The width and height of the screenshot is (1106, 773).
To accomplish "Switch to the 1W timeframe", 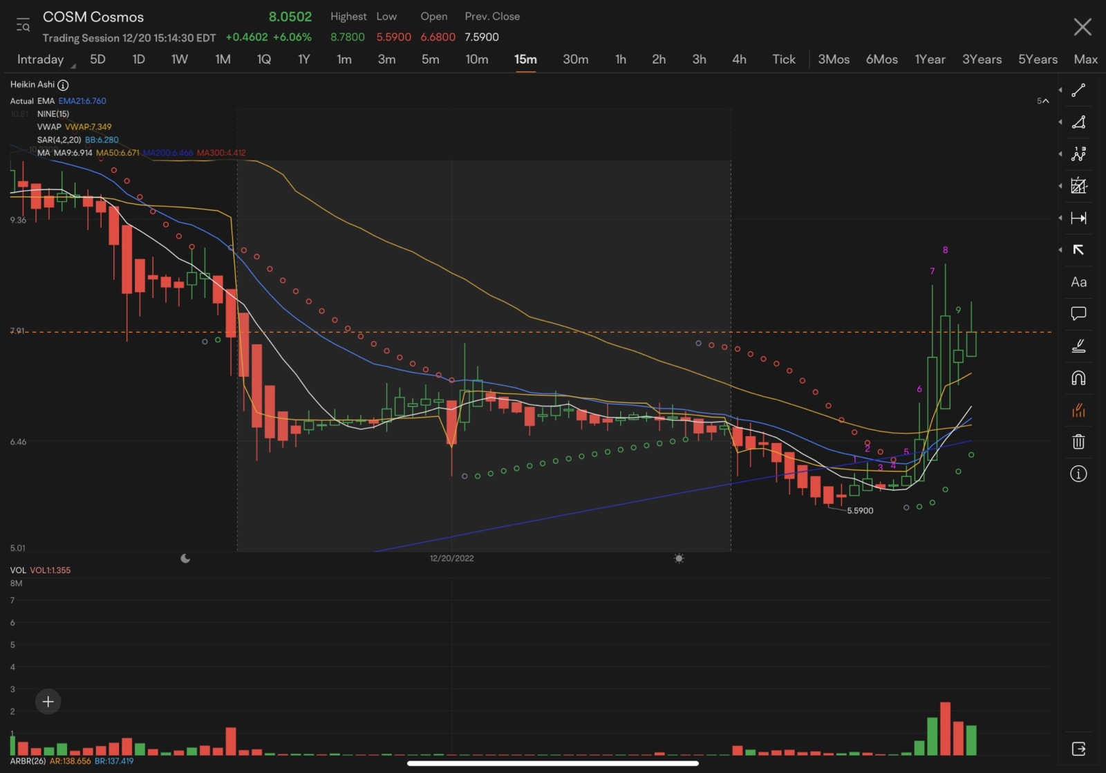I will click(180, 59).
